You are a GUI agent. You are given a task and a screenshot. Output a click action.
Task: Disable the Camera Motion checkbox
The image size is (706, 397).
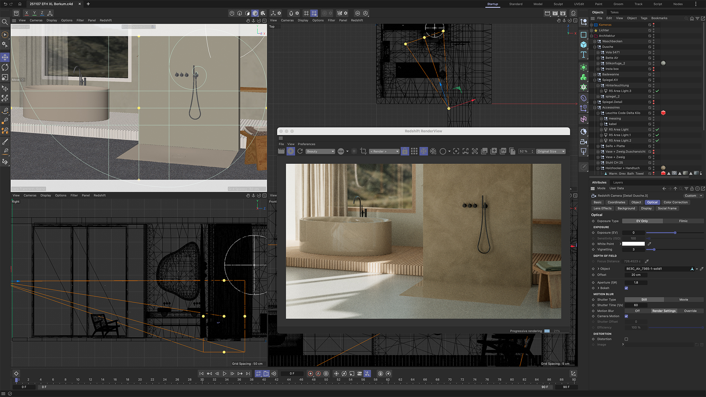[x=626, y=316]
